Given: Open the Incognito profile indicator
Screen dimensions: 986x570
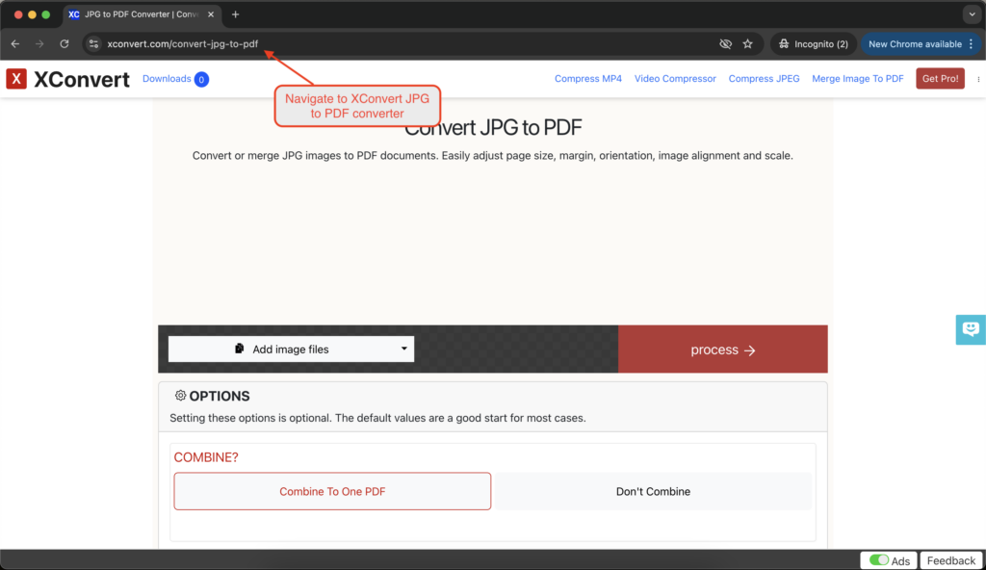Looking at the screenshot, I should (814, 44).
